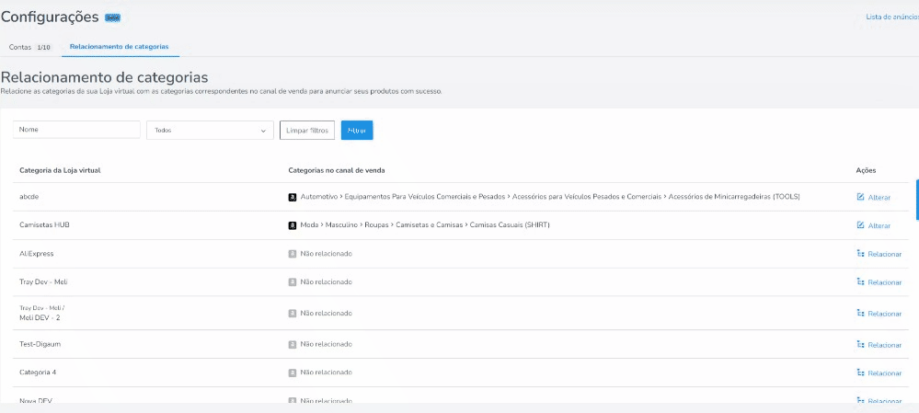Click the gray channel icon in Tray Dev - Meli row
Image resolution: width=919 pixels, height=413 pixels.
292,281
